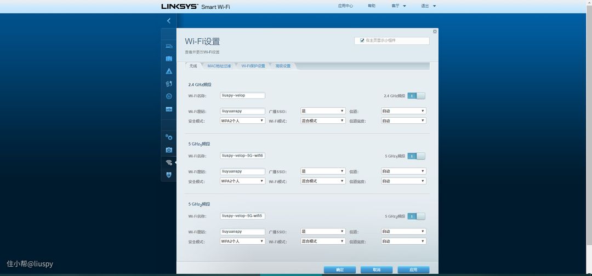Open the Troubleshooting icon above the Wi-Fi icon
592x276 pixels.
(x=169, y=150)
